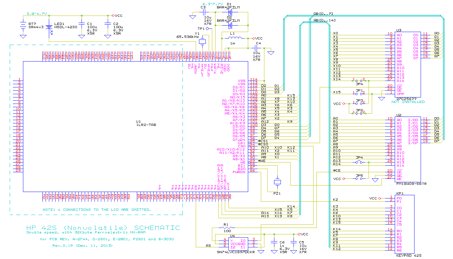
Task: Select the JP5 jumper near VCC
Action: (x=359, y=178)
